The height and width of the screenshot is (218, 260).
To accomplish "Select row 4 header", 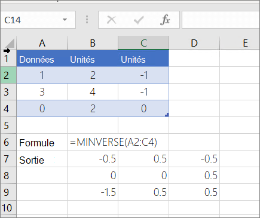I will (8, 109).
